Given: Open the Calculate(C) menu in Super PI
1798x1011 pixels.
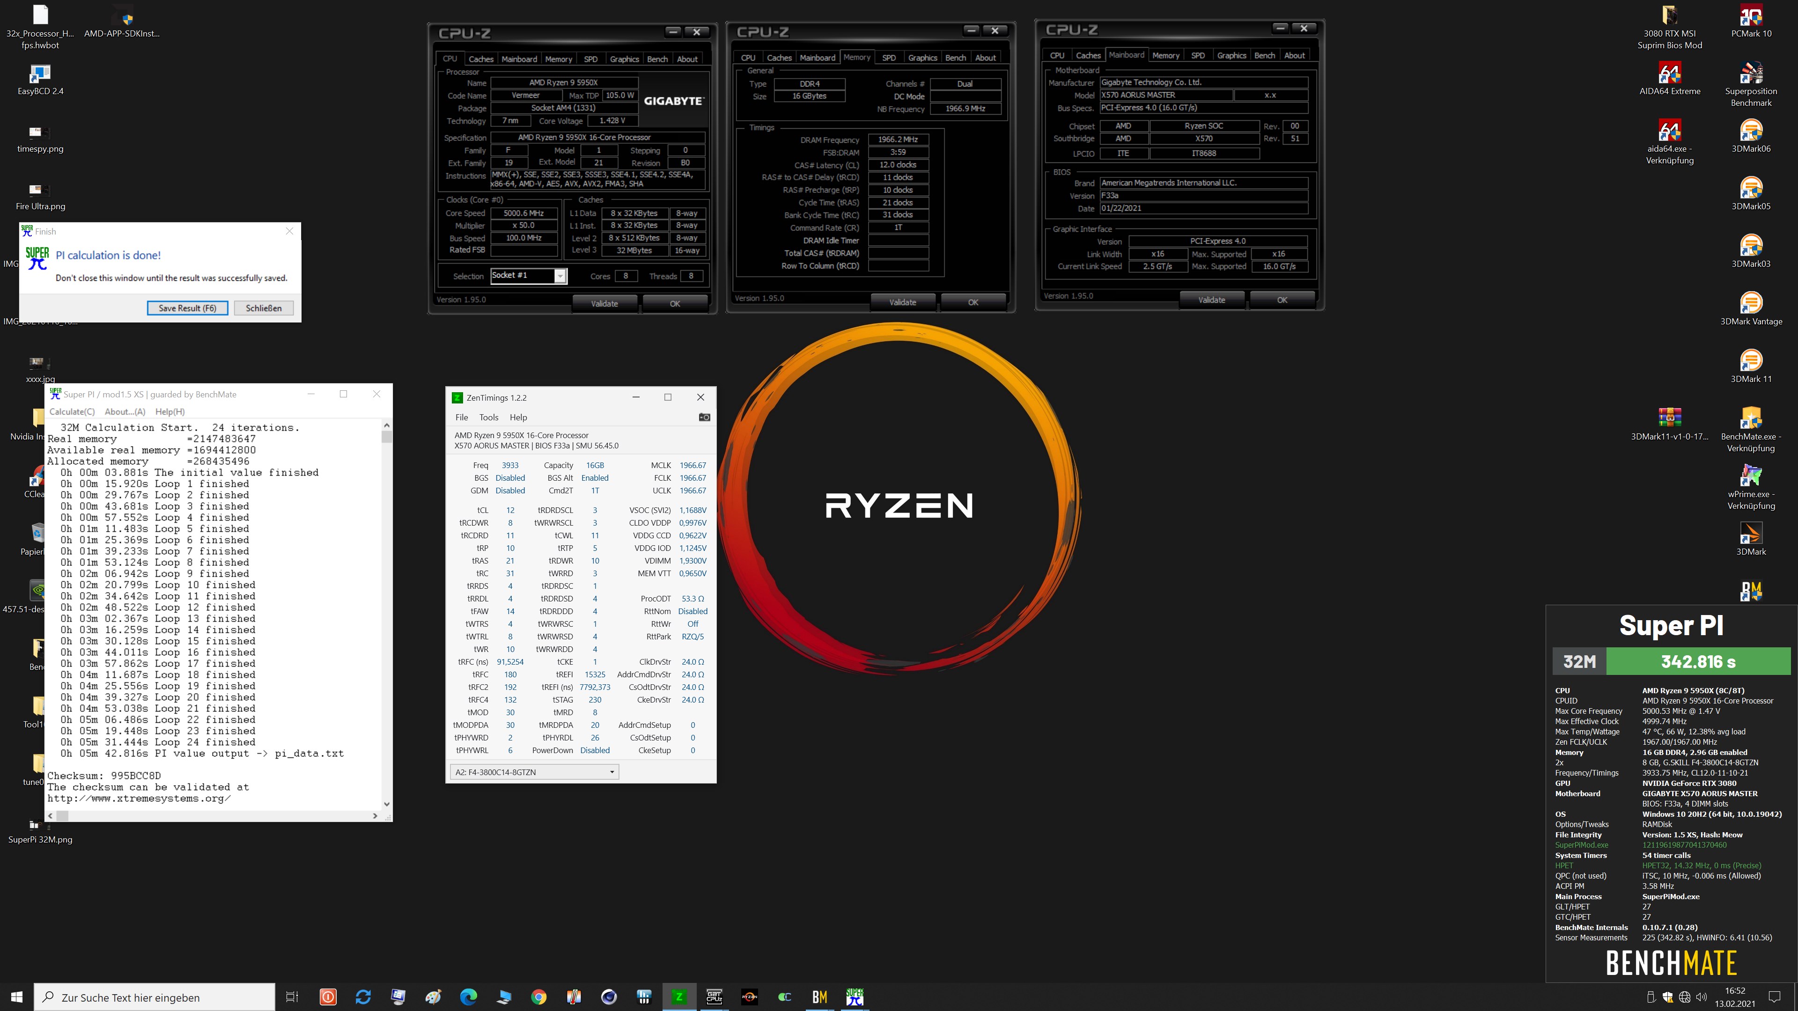Looking at the screenshot, I should click(72, 412).
